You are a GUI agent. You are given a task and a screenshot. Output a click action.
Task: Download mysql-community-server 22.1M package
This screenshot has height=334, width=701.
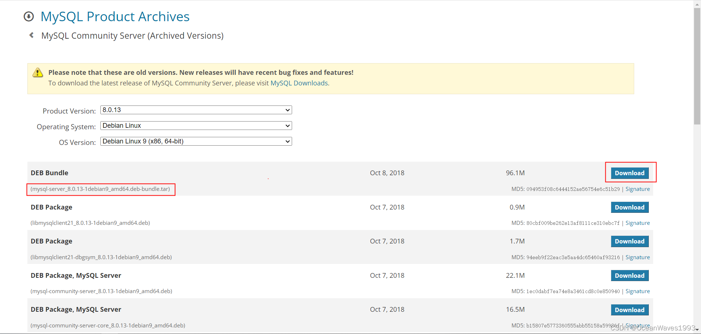point(630,276)
